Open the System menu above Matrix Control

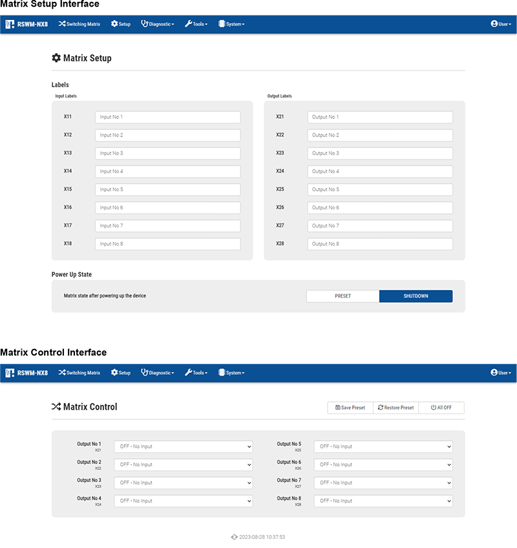pyautogui.click(x=231, y=373)
